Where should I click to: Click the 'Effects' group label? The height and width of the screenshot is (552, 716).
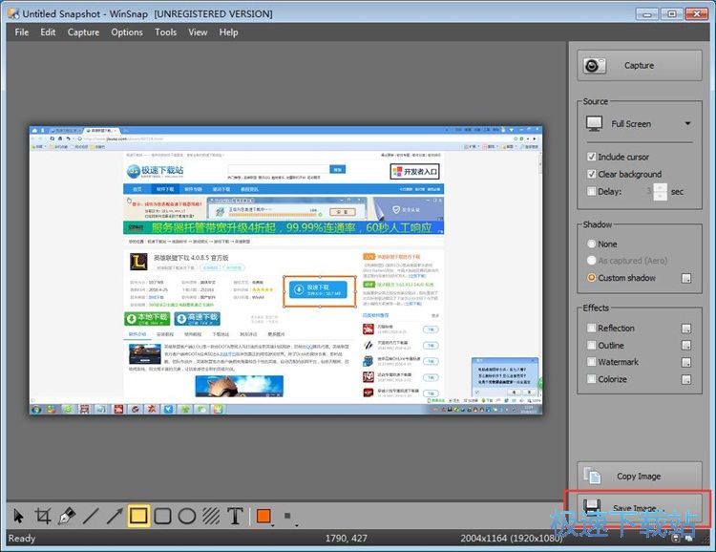[596, 308]
